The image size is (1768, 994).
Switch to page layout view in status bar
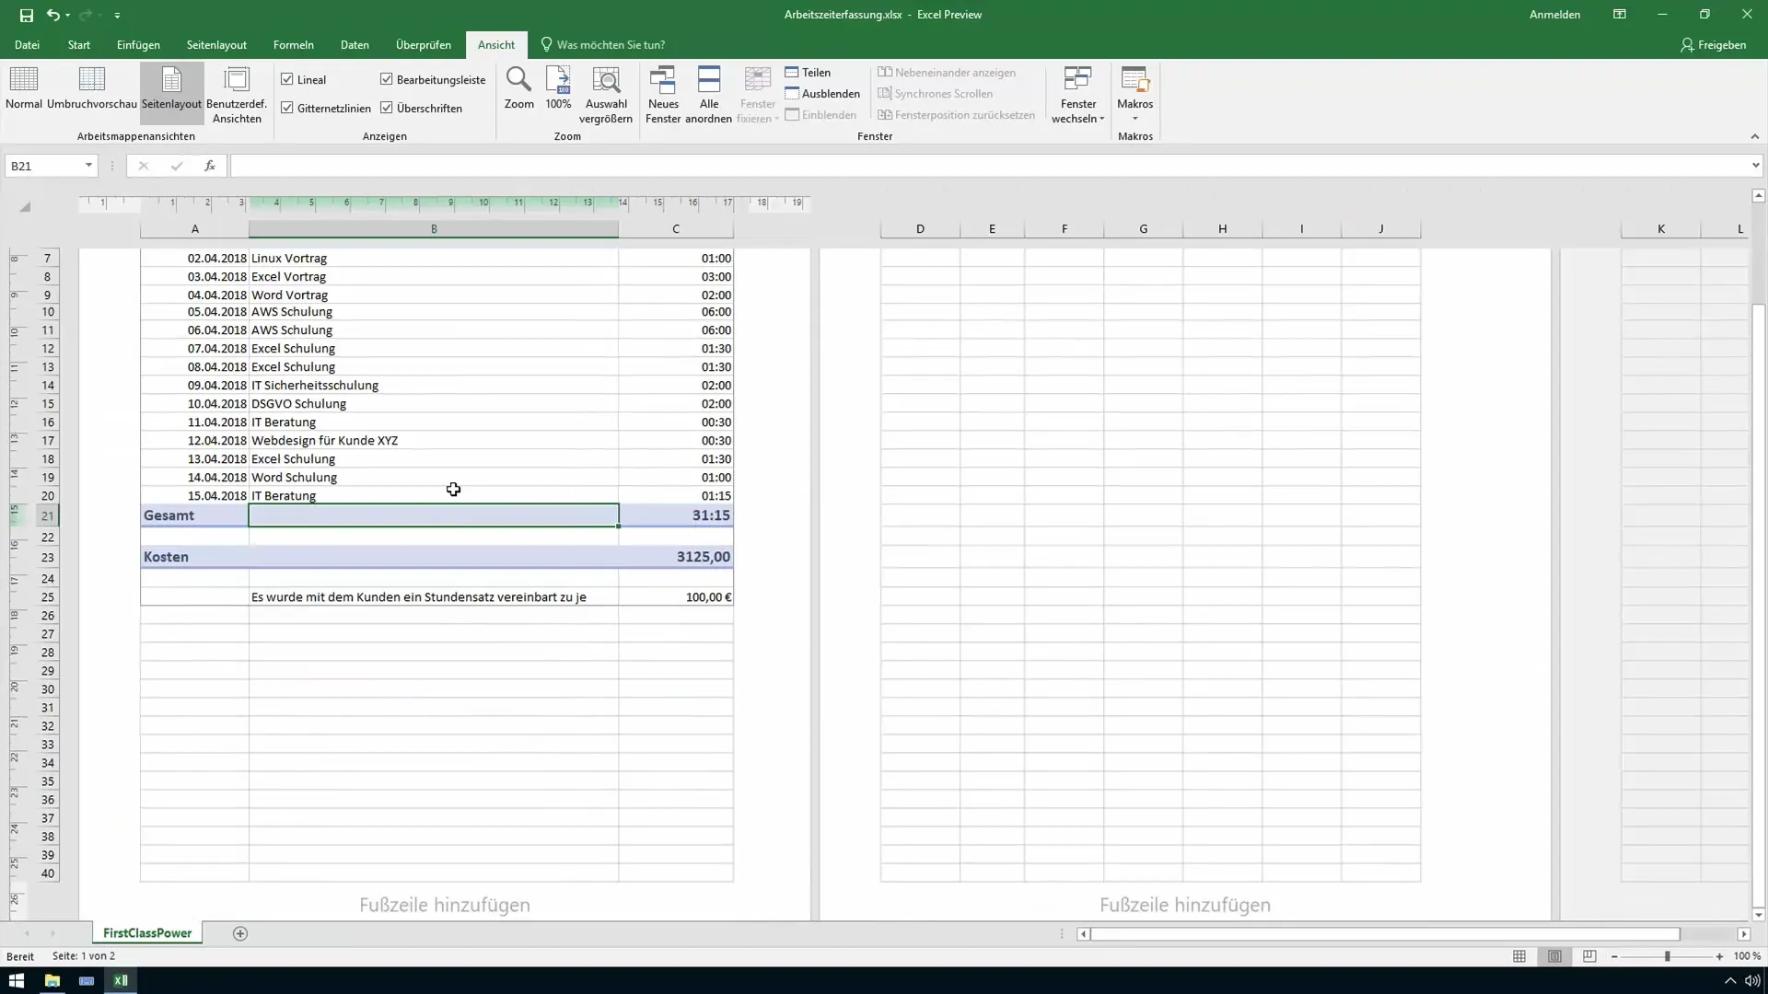tap(1554, 956)
